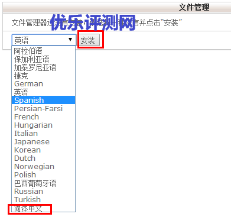Choose Spanish in the dropdown list
The image size is (231, 217).
[43, 100]
